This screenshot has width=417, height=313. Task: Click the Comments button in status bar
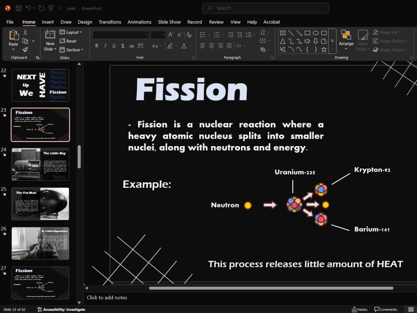pos(386,310)
